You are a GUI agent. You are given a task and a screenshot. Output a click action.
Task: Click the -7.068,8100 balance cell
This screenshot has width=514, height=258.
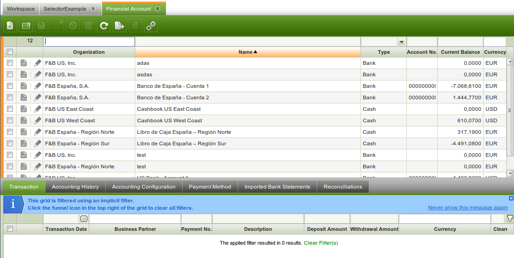pyautogui.click(x=460, y=86)
